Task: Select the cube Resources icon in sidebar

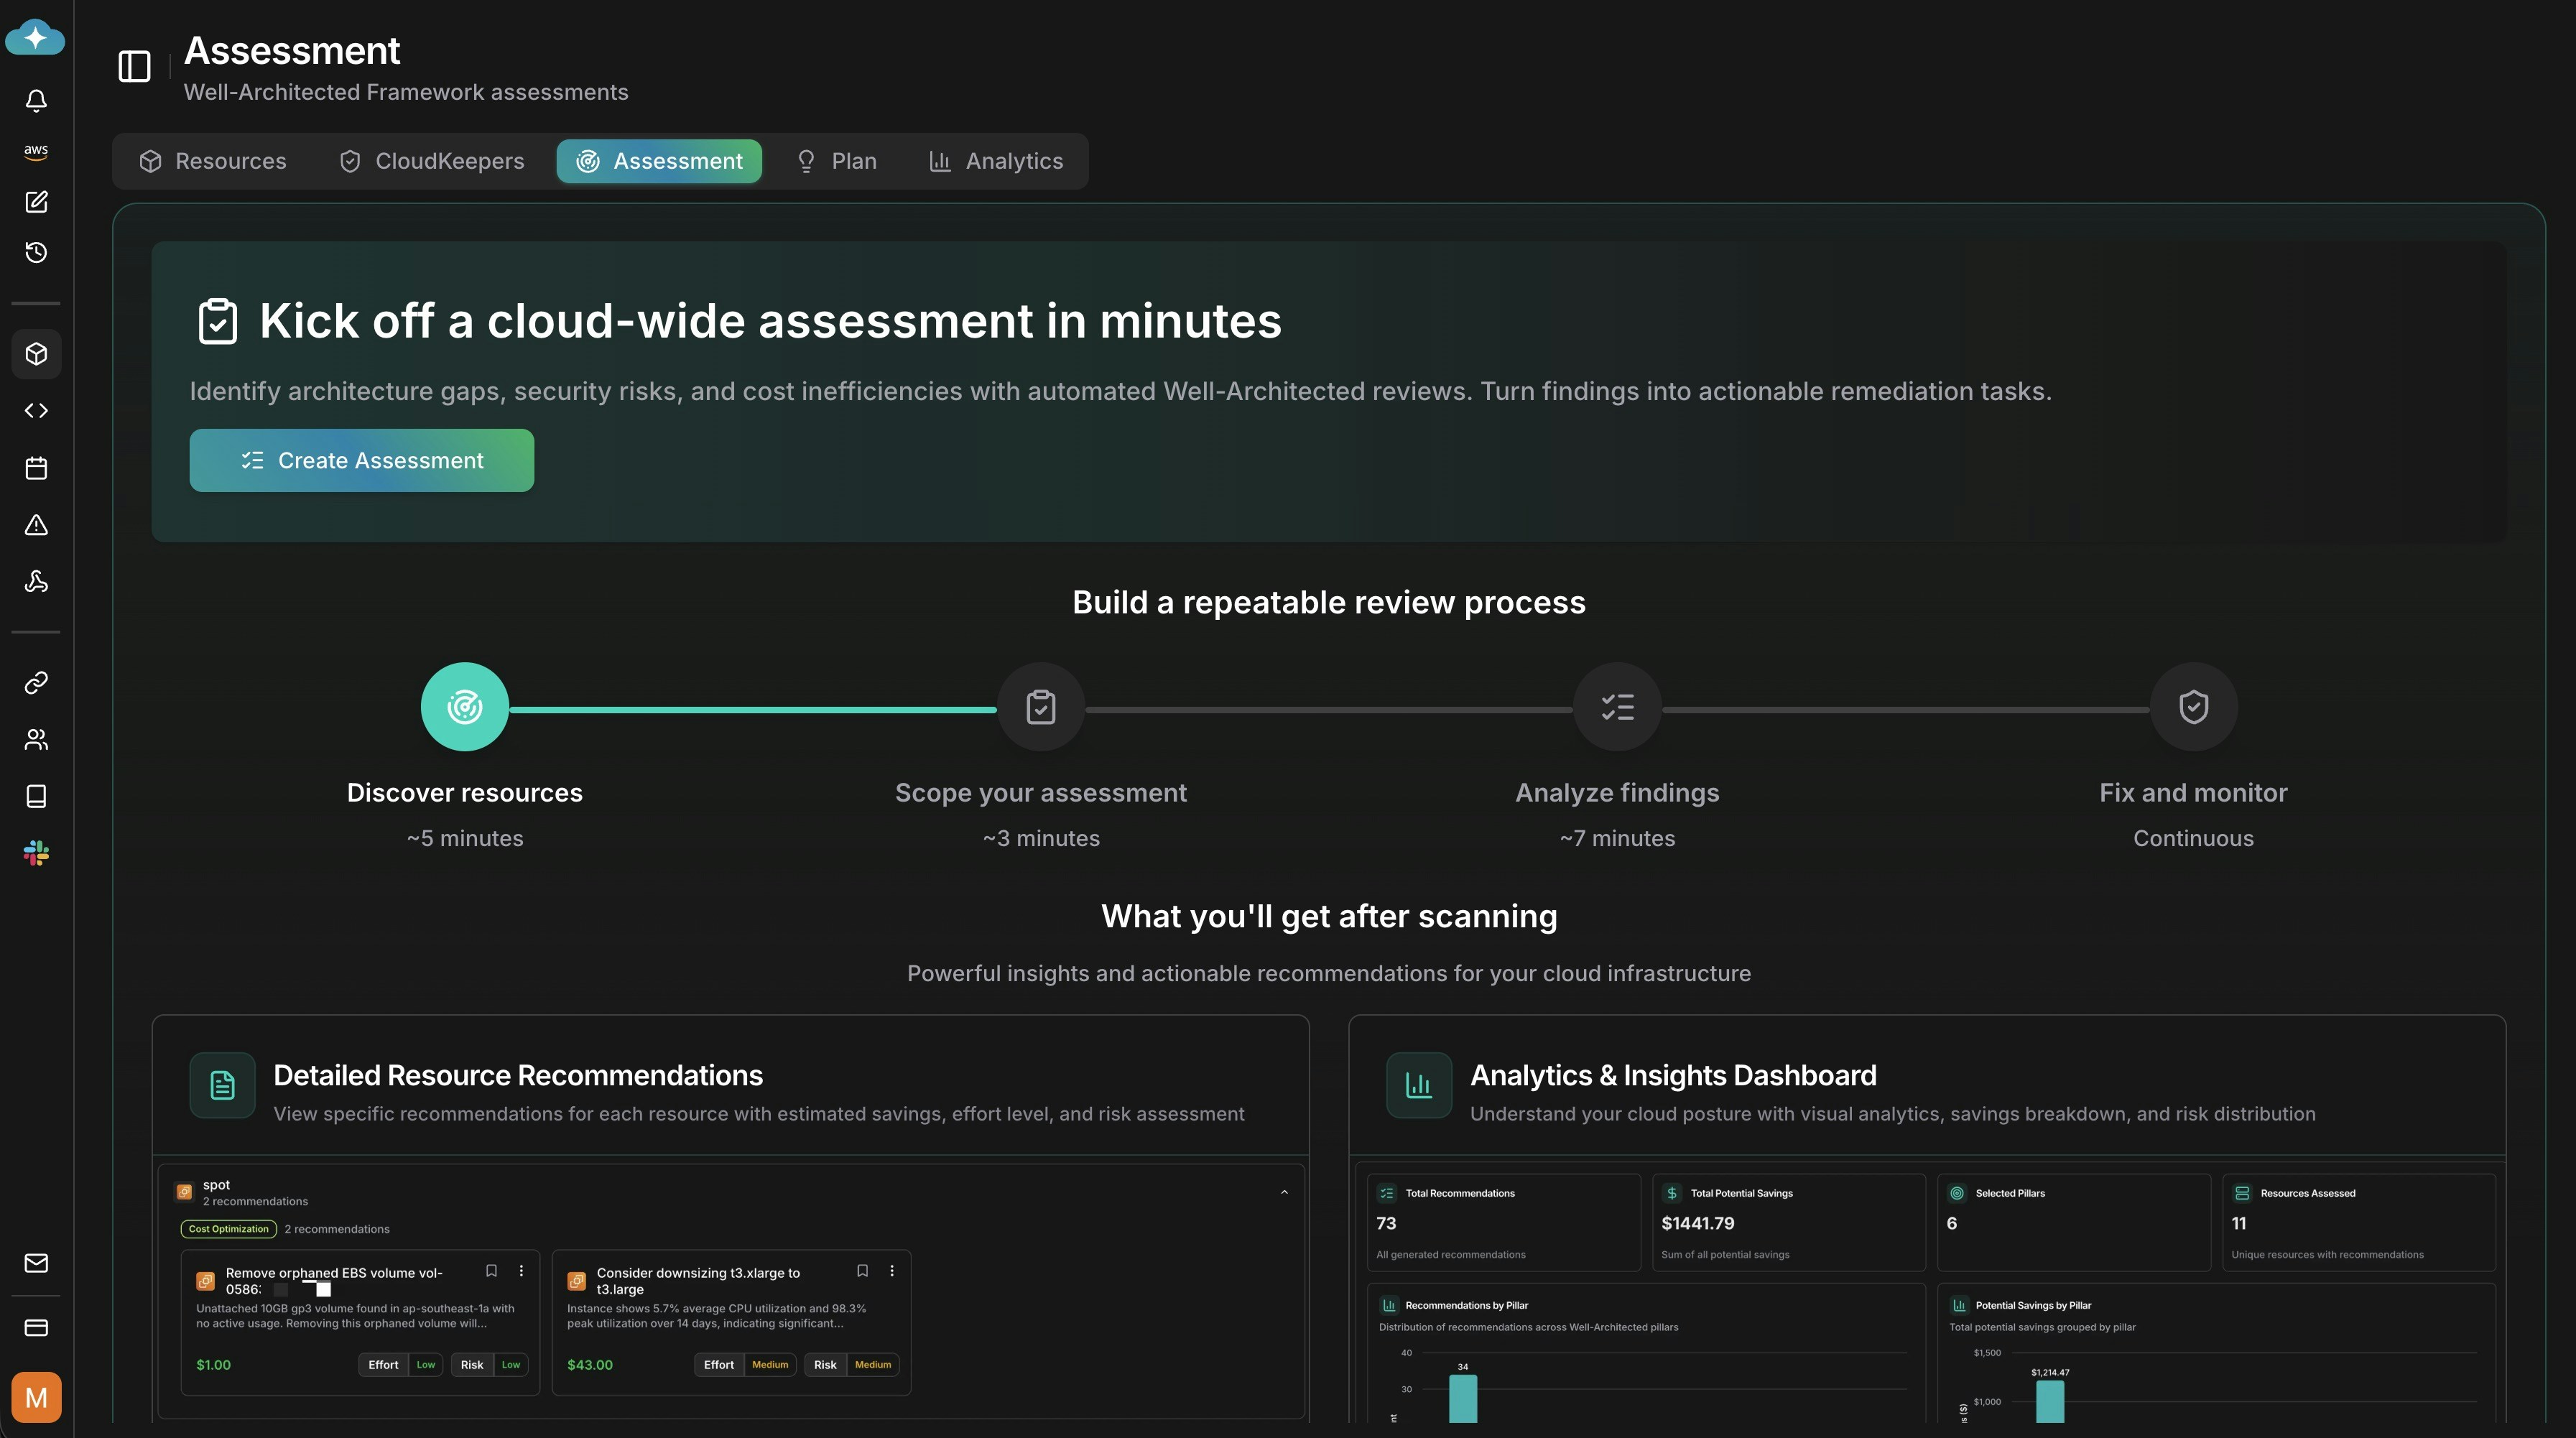Action: [36, 353]
